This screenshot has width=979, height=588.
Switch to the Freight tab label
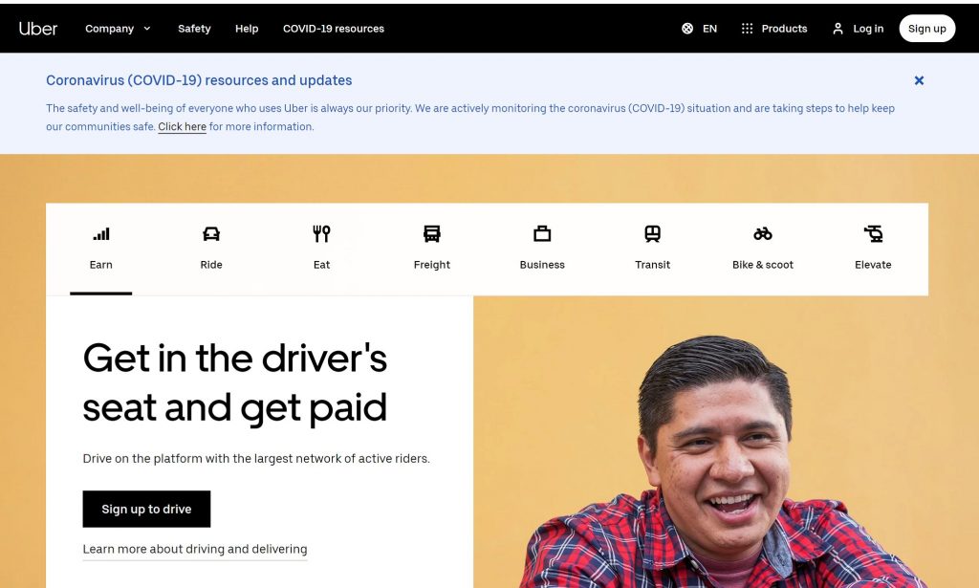point(432,265)
